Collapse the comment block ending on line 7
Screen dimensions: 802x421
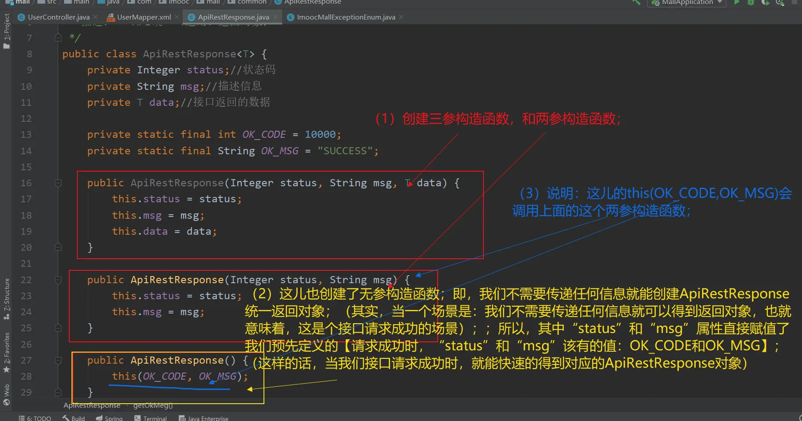tap(58, 38)
